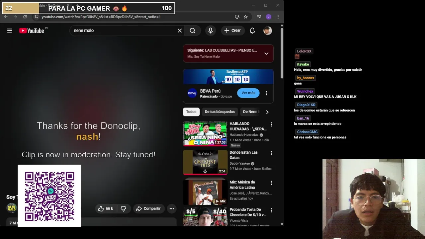
Task: Go back with the browser back arrow
Action: (x=6, y=17)
